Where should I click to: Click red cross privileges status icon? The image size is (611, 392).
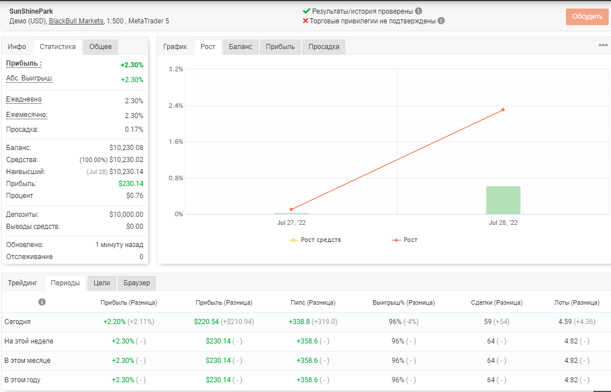(x=305, y=21)
